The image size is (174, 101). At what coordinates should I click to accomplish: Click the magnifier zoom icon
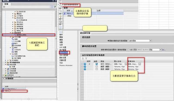61,6
